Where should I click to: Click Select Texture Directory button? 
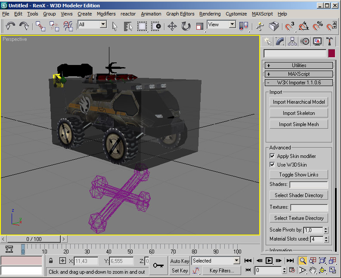(299, 218)
